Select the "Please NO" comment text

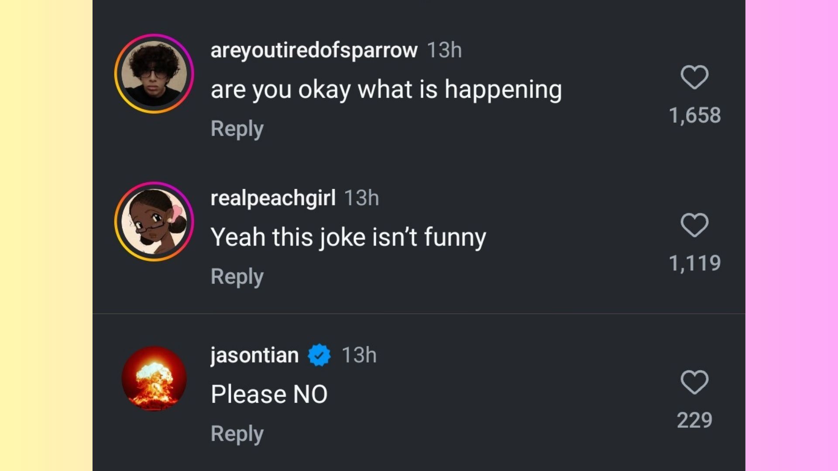pos(269,394)
